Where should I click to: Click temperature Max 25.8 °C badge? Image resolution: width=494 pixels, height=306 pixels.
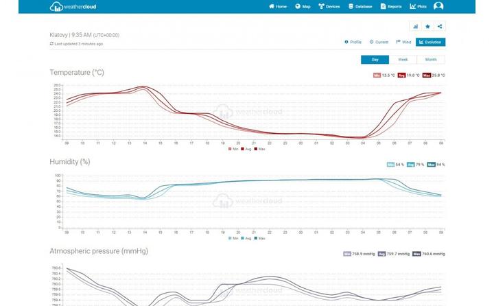pos(434,75)
